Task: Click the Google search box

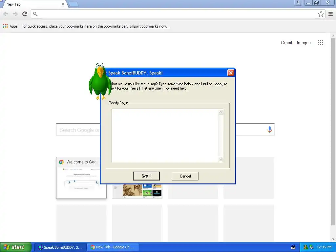Action: pos(165,130)
